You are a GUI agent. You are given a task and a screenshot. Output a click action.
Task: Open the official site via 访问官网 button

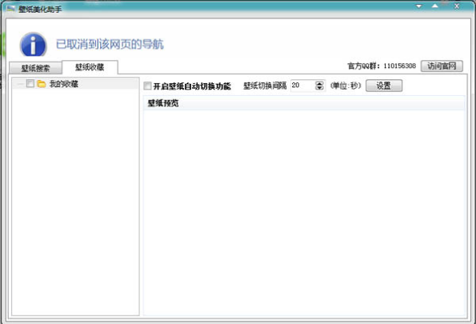(442, 66)
